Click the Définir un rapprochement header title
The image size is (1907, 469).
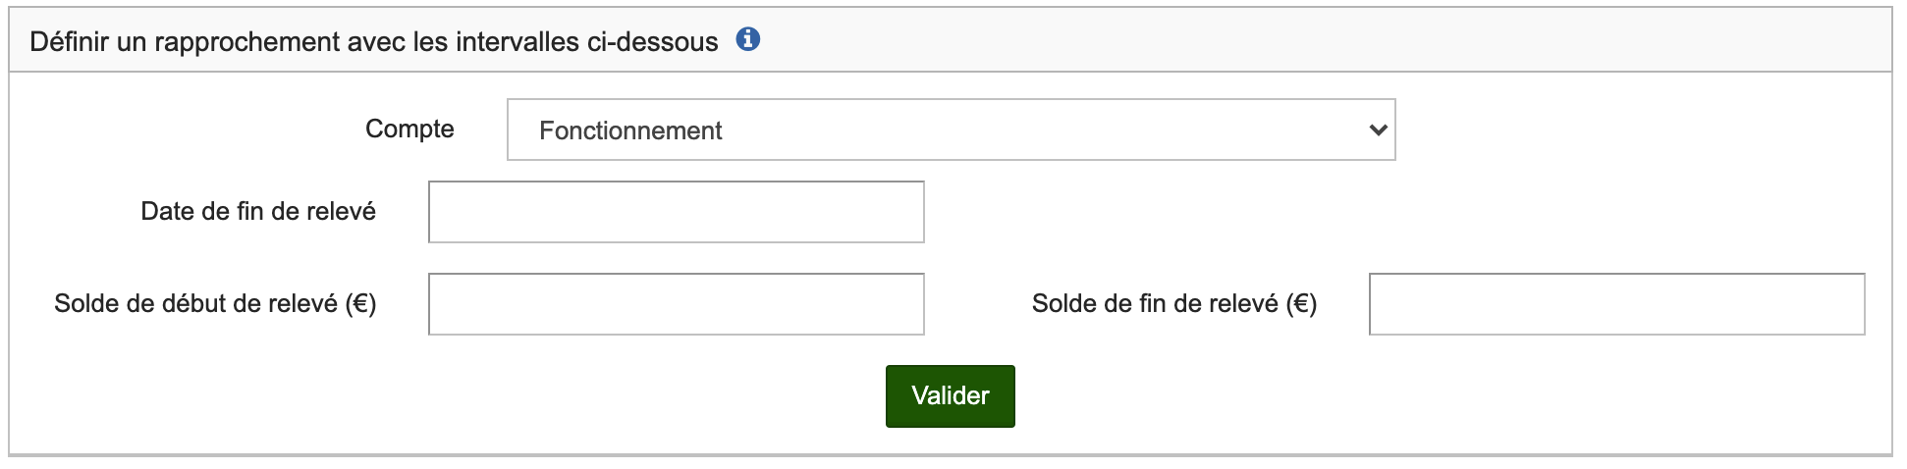[x=374, y=42]
